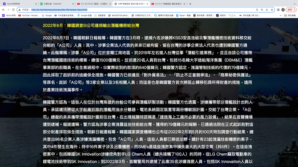298x167 pixels.
Task: Open the Rybar - 電報 bookmark
Action: pos(183,15)
